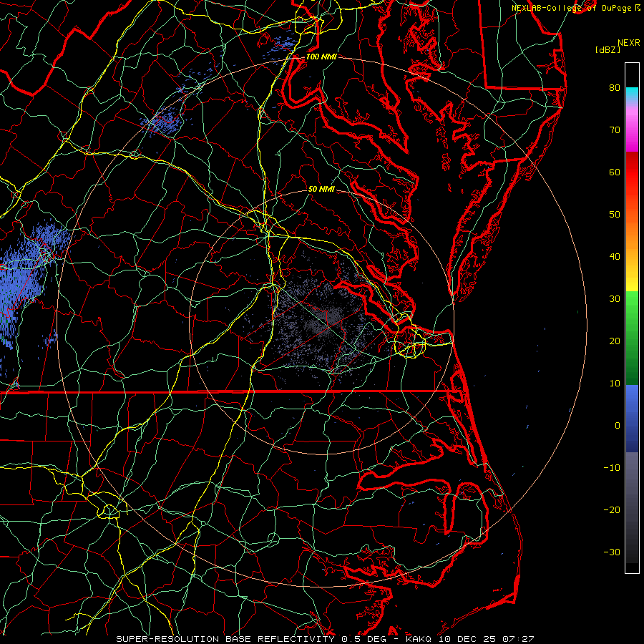Click the 20 dBZ scale label
The width and height of the screenshot is (644, 644).
(x=615, y=341)
